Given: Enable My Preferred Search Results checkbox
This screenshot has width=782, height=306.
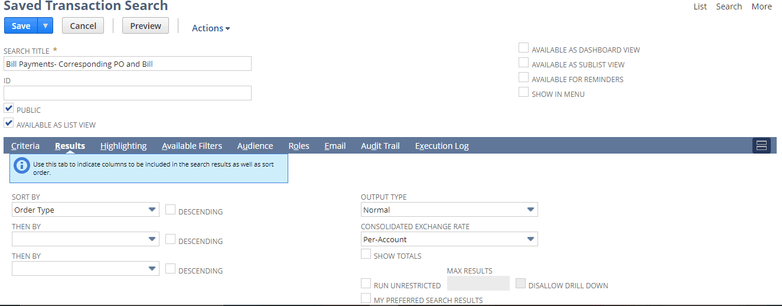Looking at the screenshot, I should 366,298.
